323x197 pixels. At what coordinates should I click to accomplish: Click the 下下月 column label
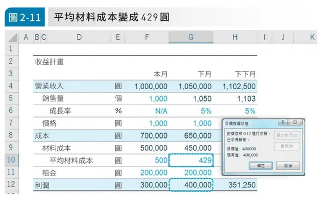(x=245, y=74)
